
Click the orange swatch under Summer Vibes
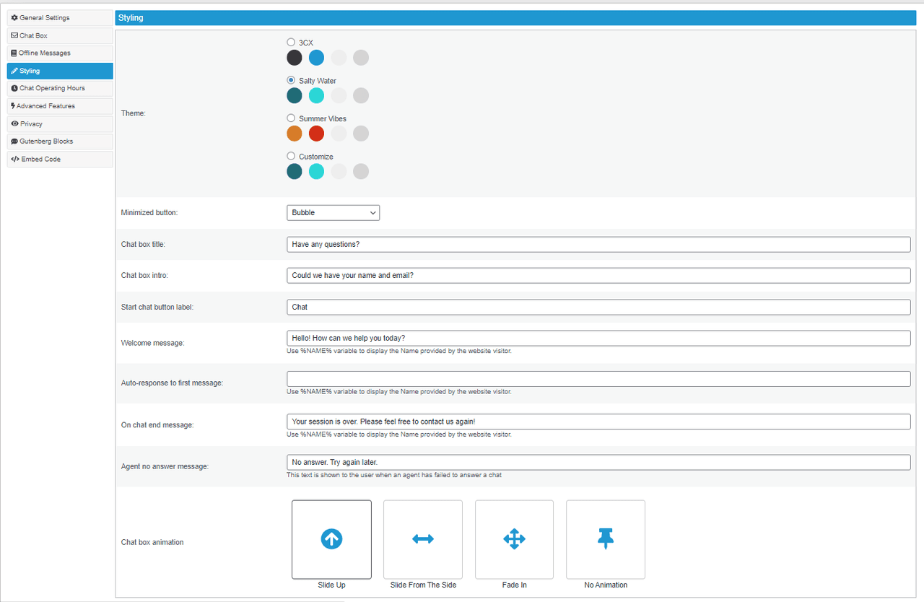point(295,134)
